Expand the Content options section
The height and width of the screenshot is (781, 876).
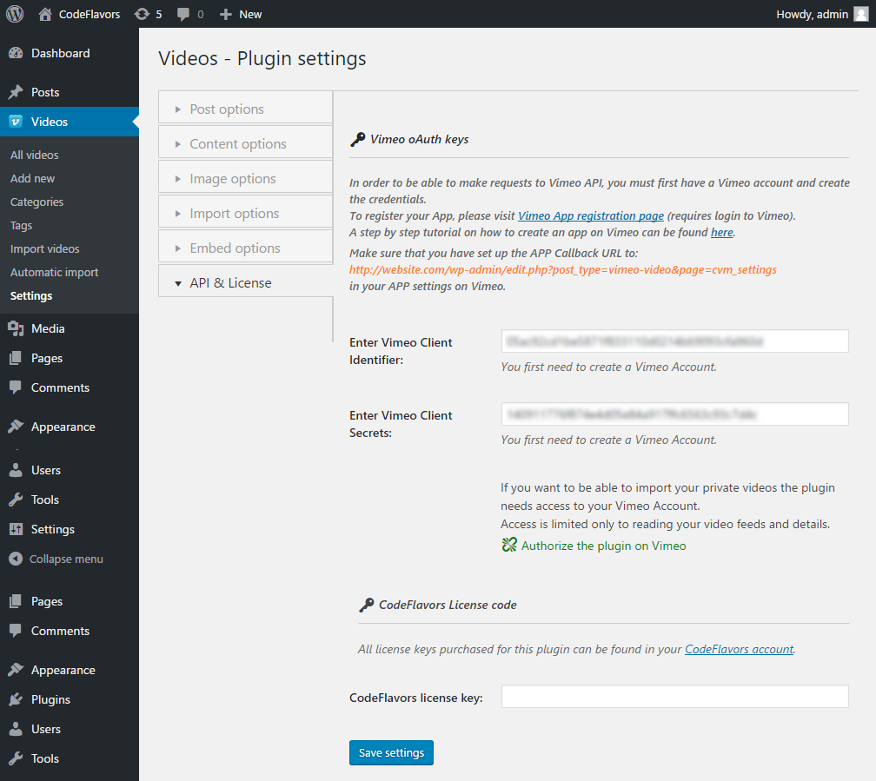[x=245, y=143]
